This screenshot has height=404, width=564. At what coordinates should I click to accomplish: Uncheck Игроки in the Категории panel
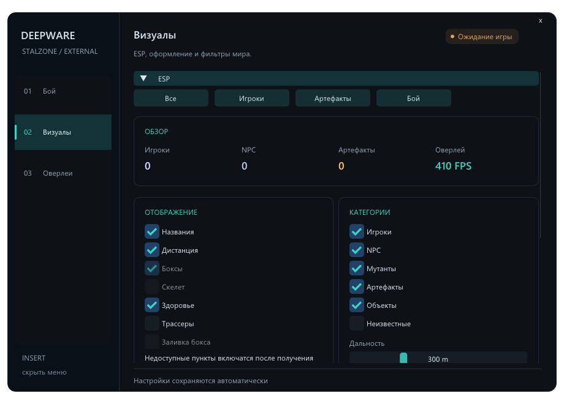(356, 231)
